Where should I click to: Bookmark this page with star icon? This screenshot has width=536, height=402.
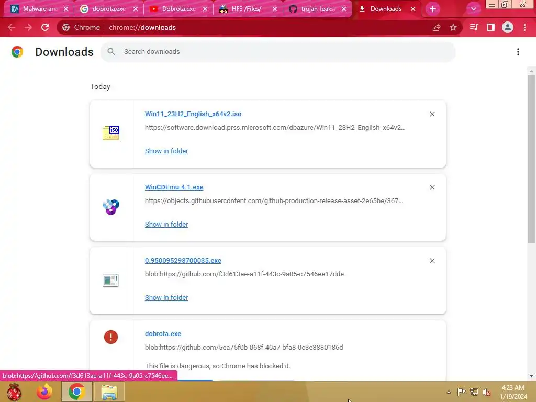pyautogui.click(x=453, y=27)
